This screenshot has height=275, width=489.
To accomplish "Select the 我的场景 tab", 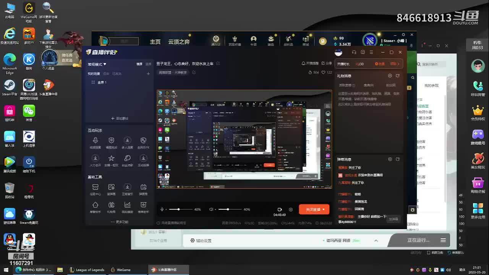I will 94,74.
